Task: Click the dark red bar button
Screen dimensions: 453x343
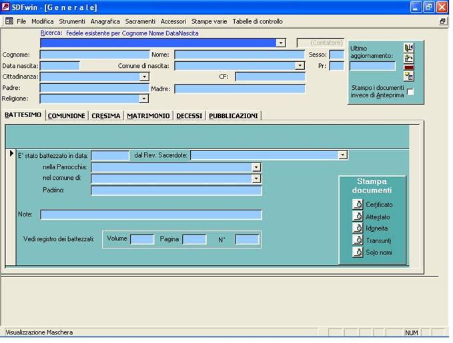Action: [409, 67]
